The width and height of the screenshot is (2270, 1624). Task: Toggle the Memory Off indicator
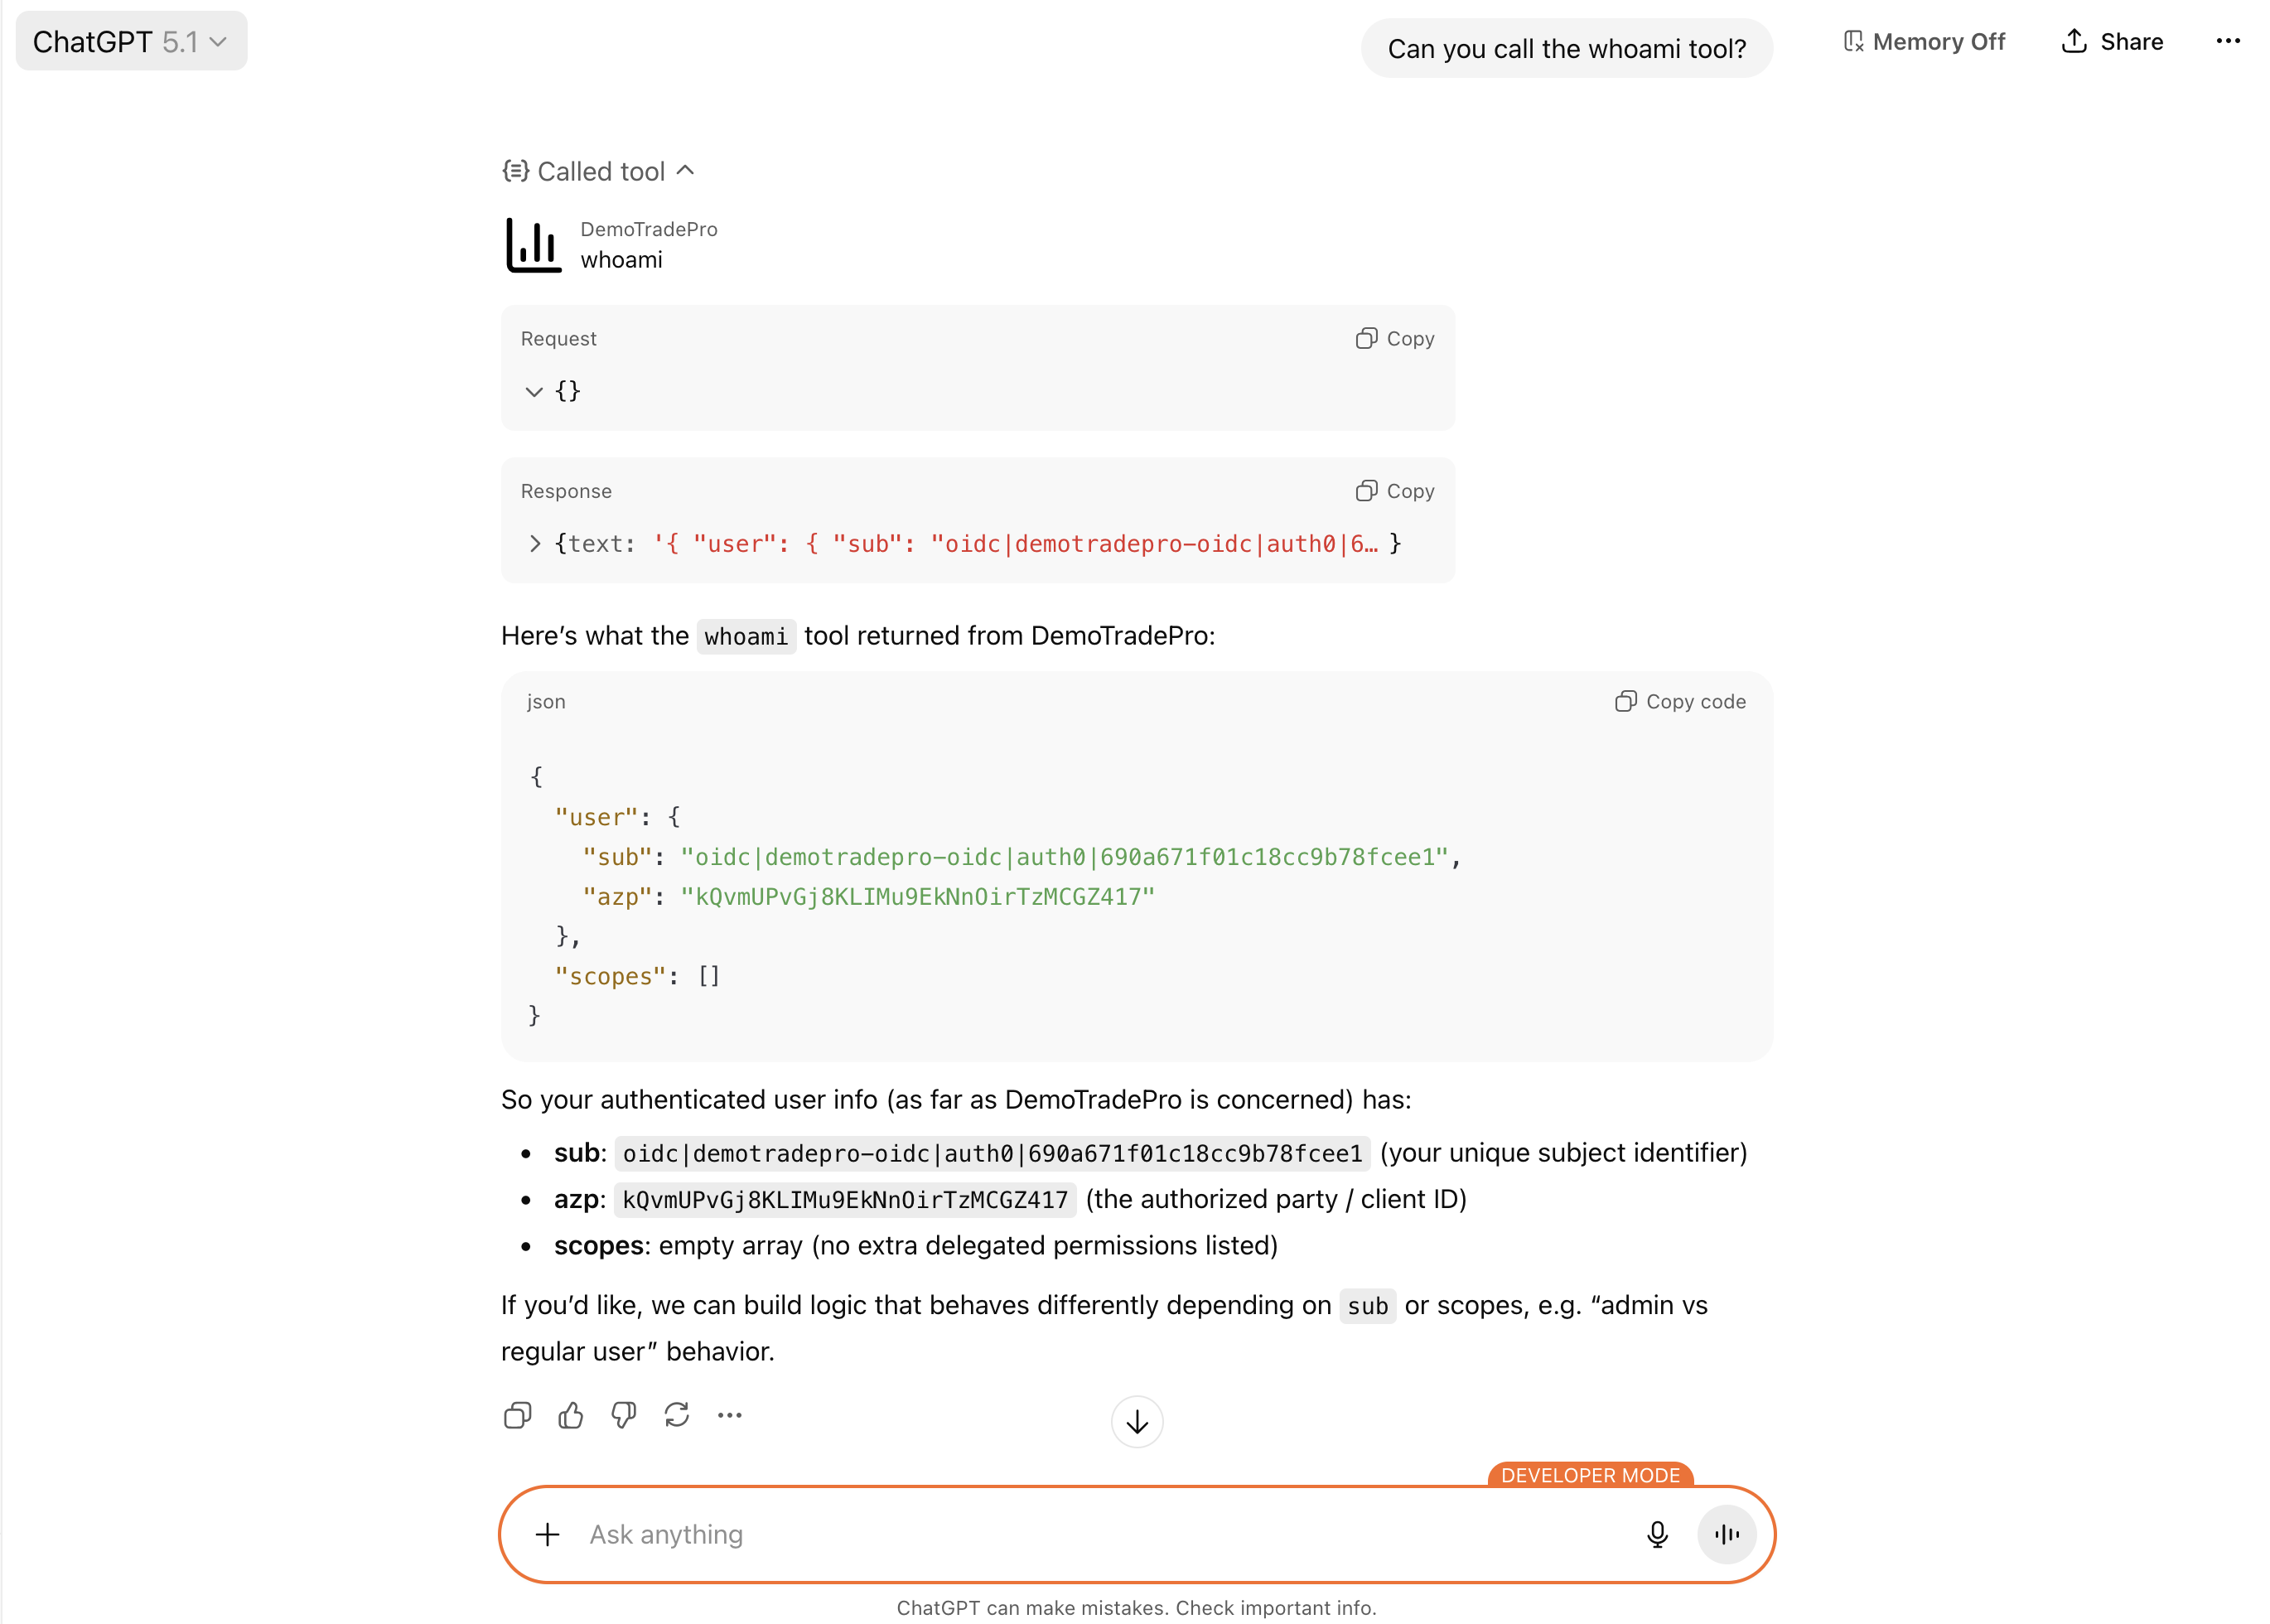1924,41
